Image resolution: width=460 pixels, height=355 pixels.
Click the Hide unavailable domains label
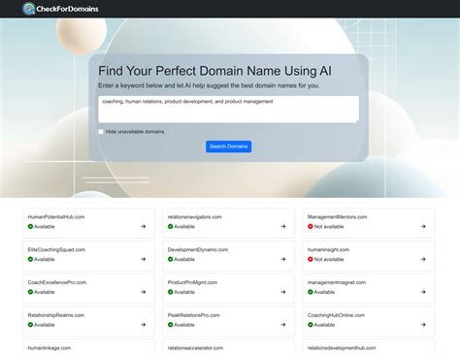(135, 132)
